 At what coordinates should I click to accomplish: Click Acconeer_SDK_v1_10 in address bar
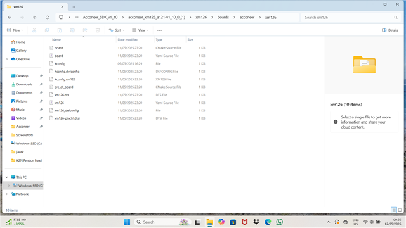click(100, 17)
